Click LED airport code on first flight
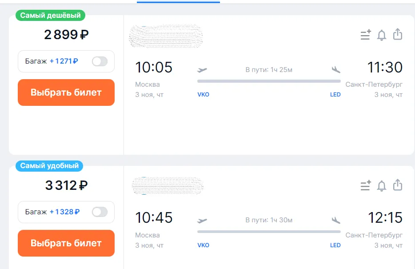415x269 pixels. tap(335, 95)
